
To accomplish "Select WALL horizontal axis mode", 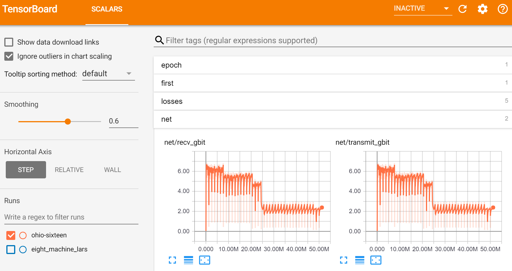I will [x=113, y=170].
